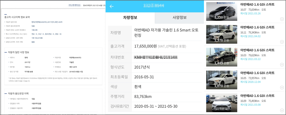Screen dimensions: 286x115
Task: Click the 중고차 사고이력 정보 요약 heading
Action: point(17,17)
